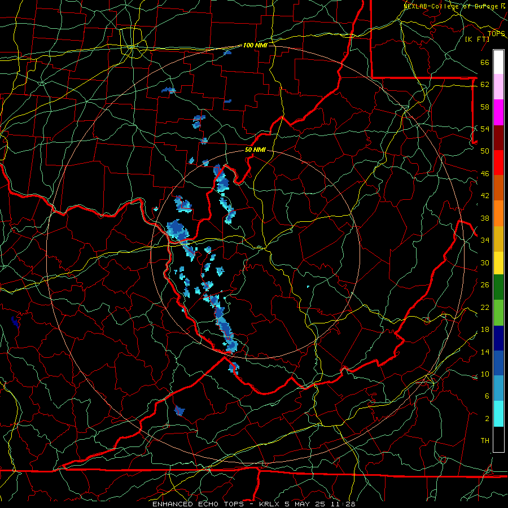Click the 50 NMI range ring label
Viewport: 508px width, 508px height.
pyautogui.click(x=255, y=150)
